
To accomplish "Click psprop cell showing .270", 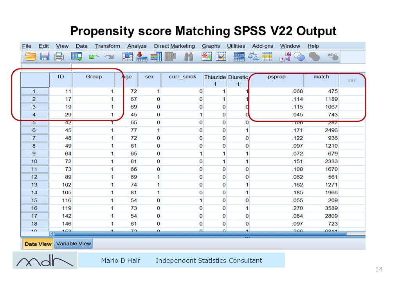I will pyautogui.click(x=276, y=208).
